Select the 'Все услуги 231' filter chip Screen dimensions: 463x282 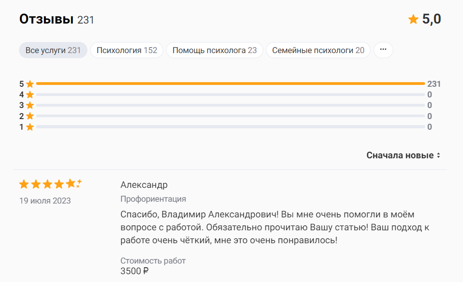53,50
